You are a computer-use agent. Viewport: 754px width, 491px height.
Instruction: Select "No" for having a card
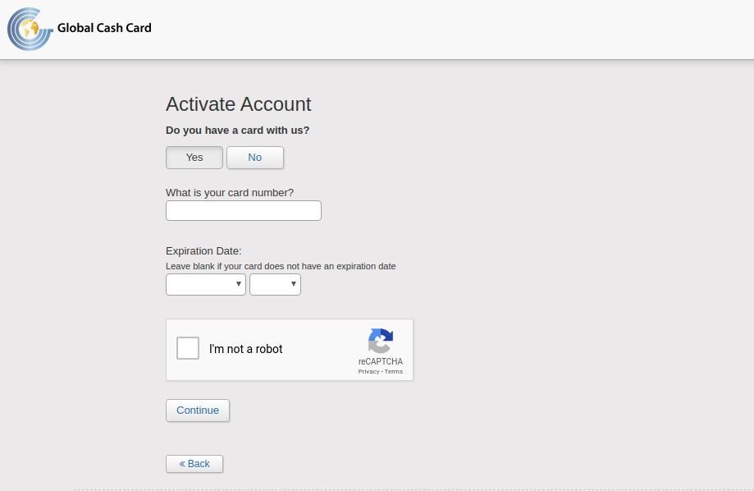(x=254, y=157)
